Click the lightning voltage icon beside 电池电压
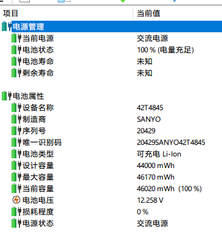222x235 pixels. click(16, 200)
